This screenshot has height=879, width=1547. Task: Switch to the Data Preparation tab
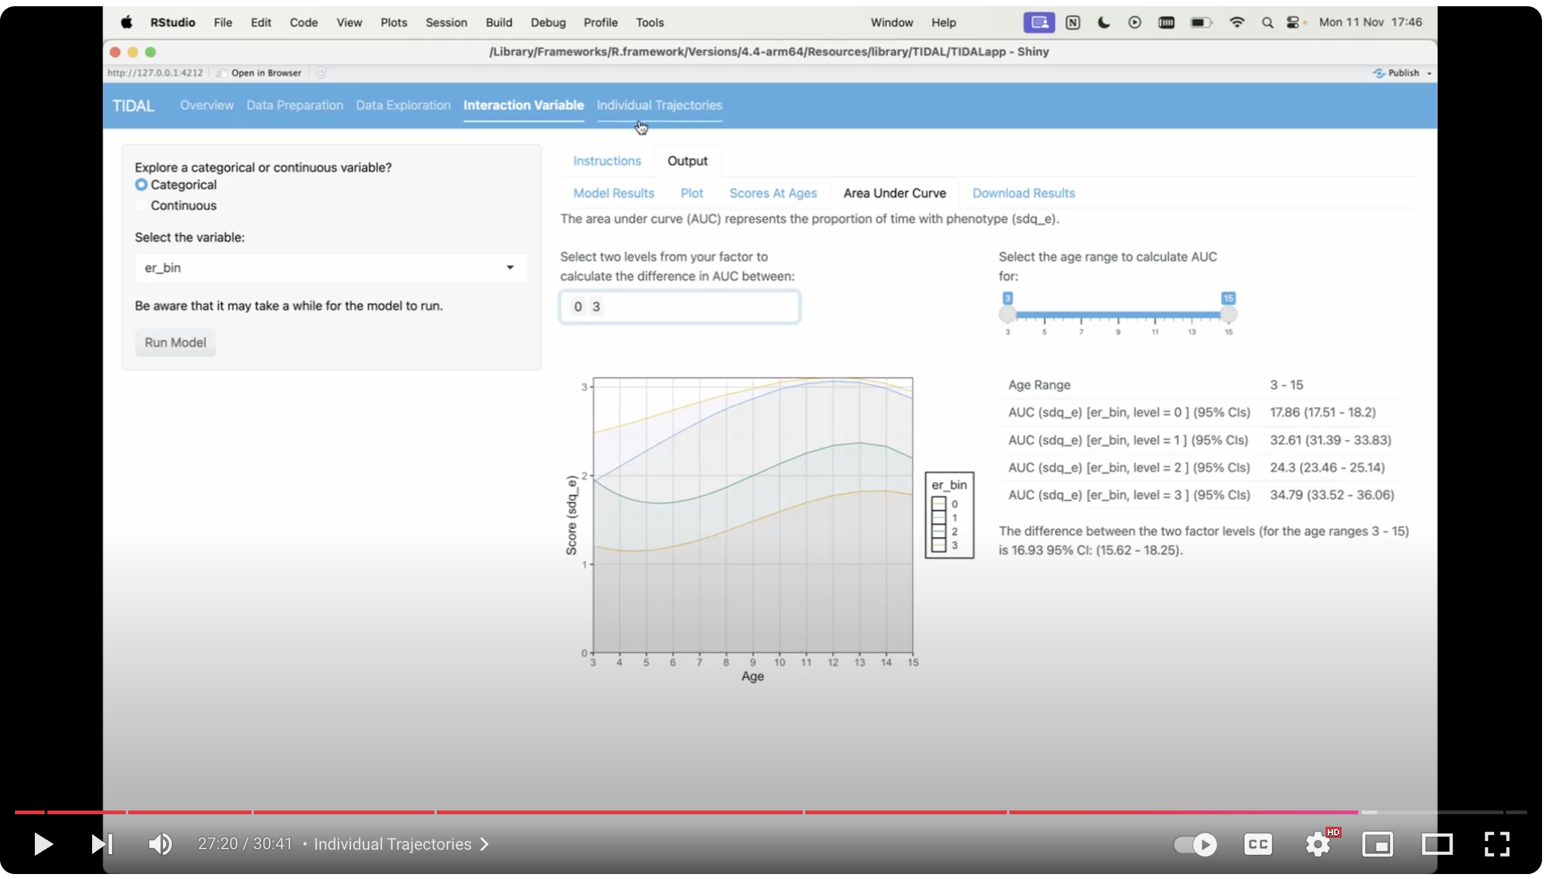(294, 105)
